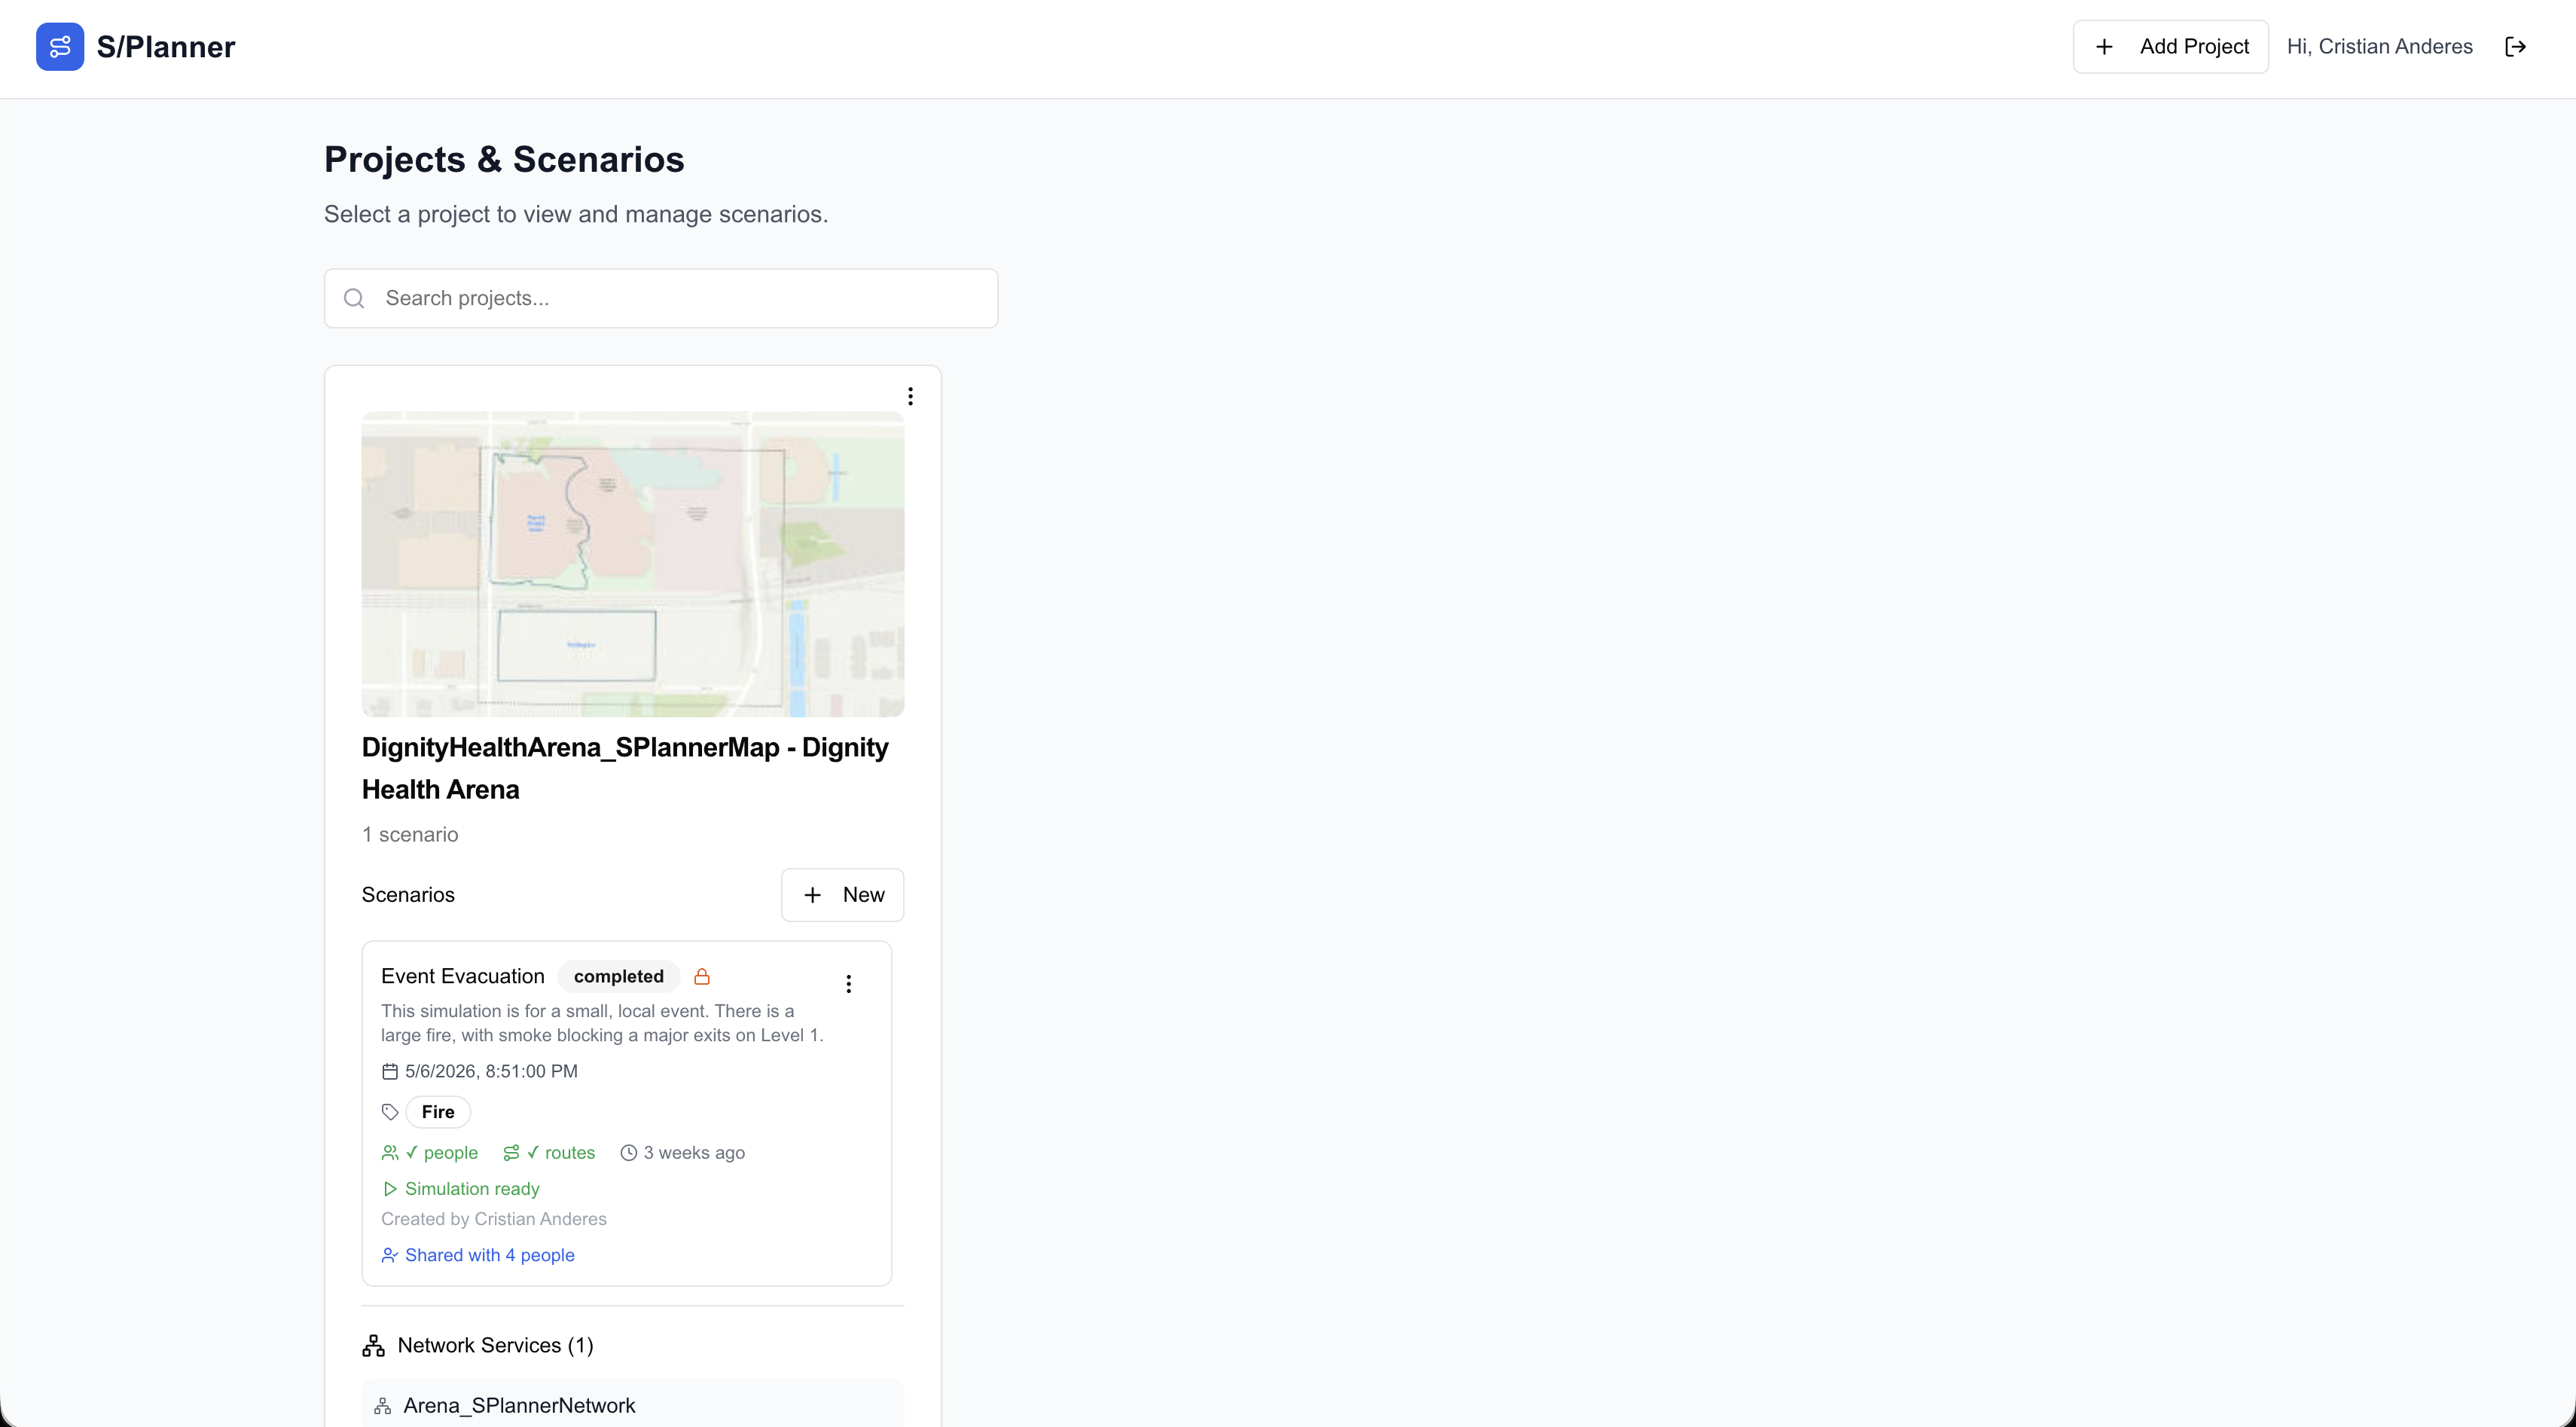The height and width of the screenshot is (1427, 2576).
Task: Click the play icon beside Simulation ready
Action: click(x=390, y=1189)
